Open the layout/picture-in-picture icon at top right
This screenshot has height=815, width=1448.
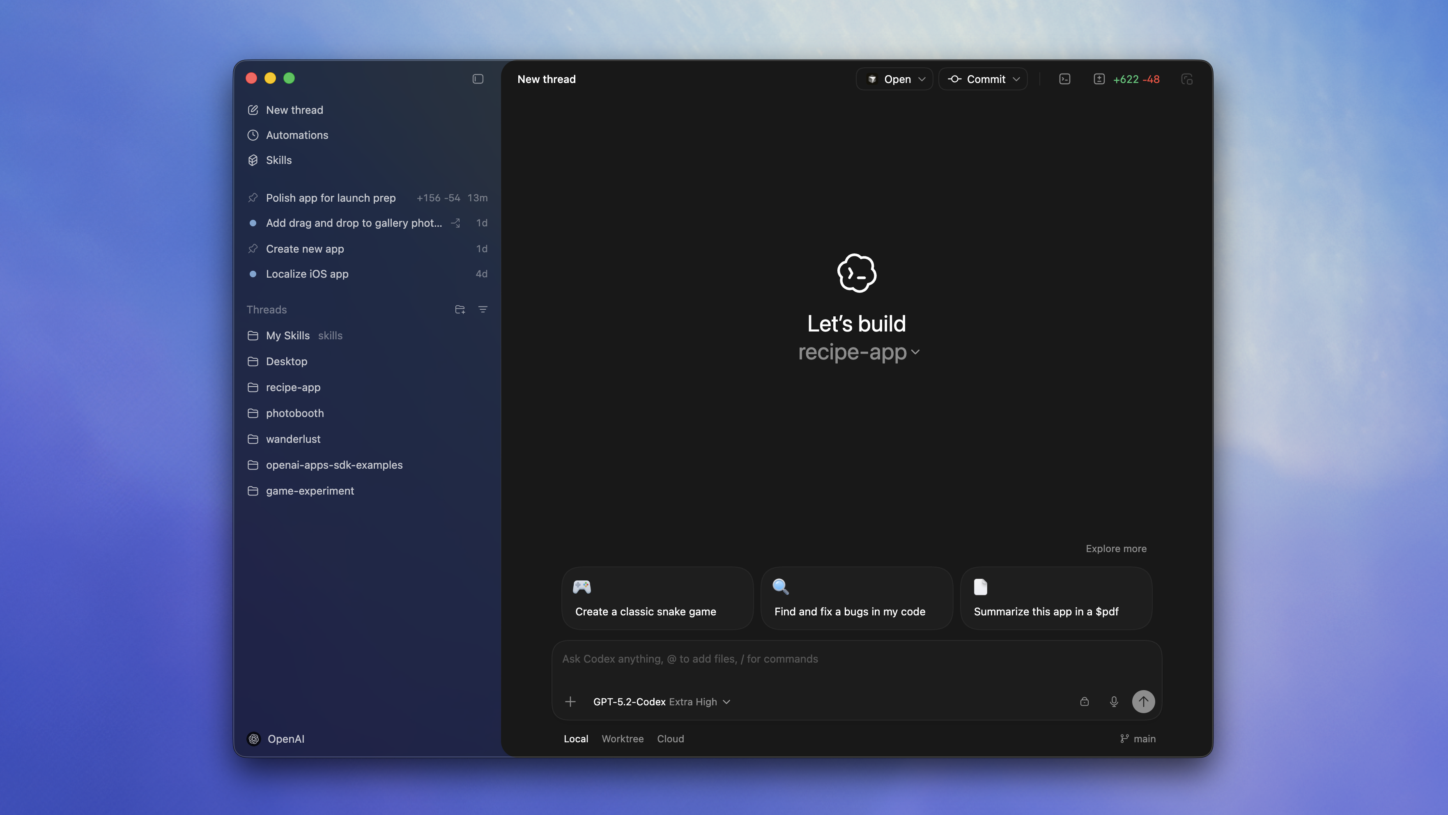tap(1187, 79)
